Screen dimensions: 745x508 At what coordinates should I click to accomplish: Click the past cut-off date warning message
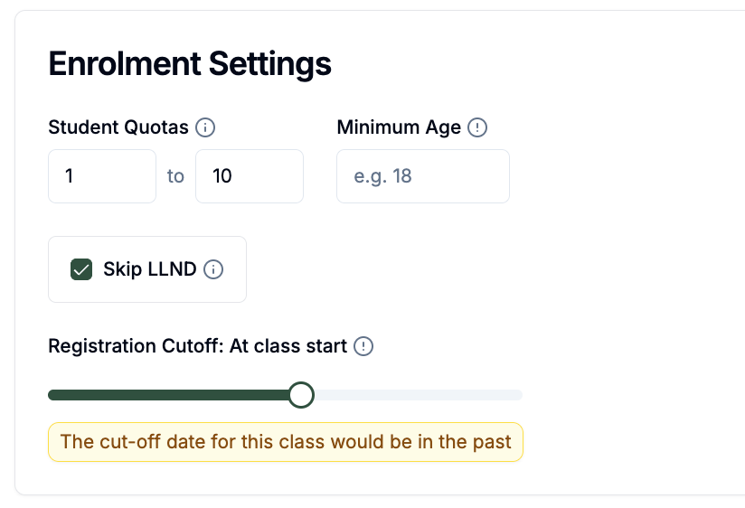point(286,442)
